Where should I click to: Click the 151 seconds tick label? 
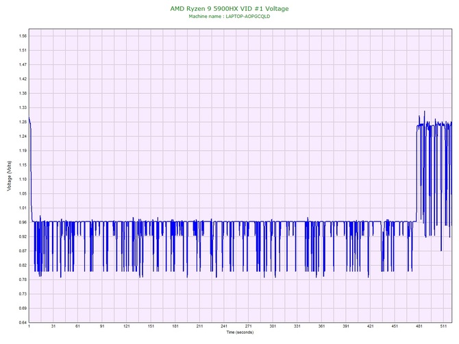151,326
